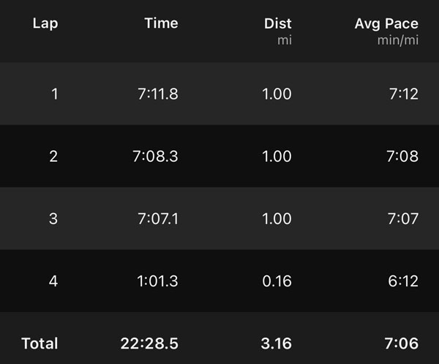Viewport: 439px width, 364px height.
Task: Click total distance 3.16
Action: (x=277, y=343)
